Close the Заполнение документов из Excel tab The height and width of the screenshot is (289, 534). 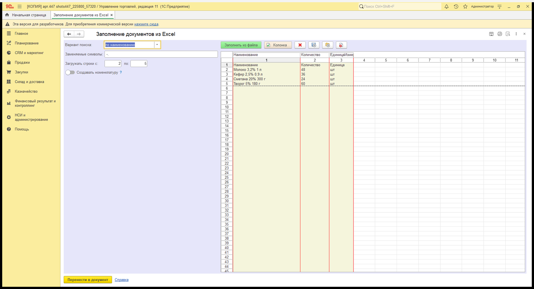112,15
